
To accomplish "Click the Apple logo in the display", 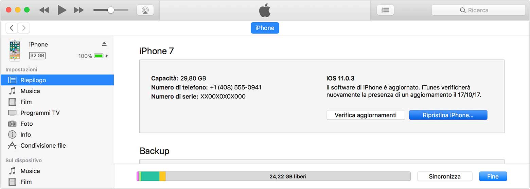I will [265, 10].
